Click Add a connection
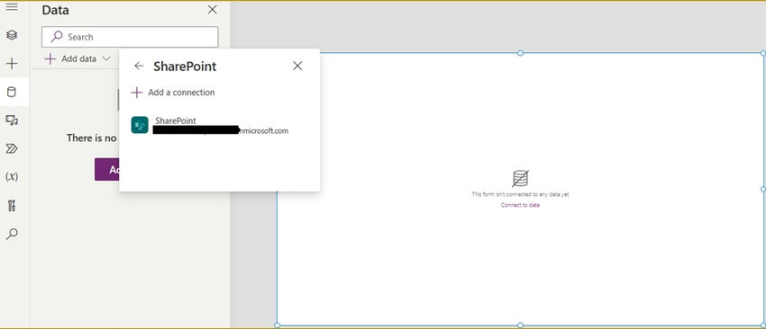The height and width of the screenshot is (329, 766). [173, 92]
